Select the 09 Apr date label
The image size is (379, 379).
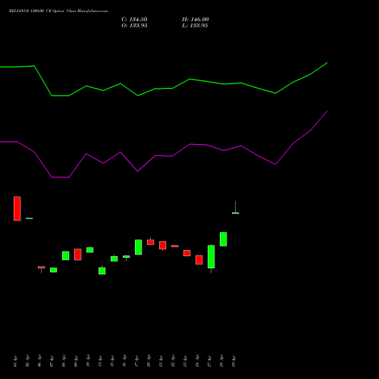[76, 361]
